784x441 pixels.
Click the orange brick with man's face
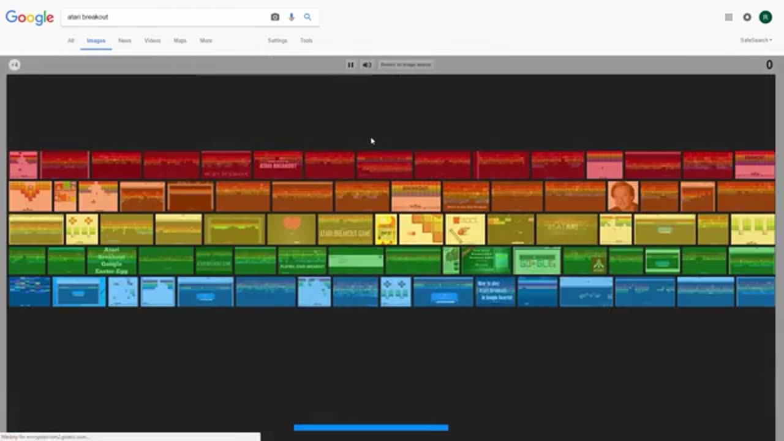[623, 197]
